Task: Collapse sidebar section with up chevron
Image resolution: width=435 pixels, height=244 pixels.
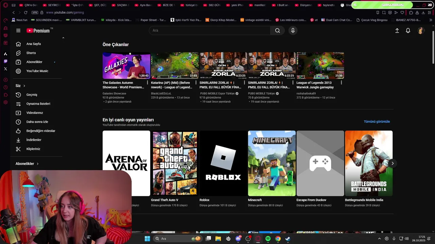Action: click(63, 38)
